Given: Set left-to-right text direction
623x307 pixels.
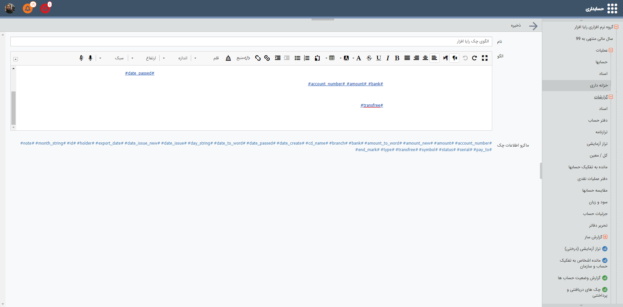Looking at the screenshot, I should pos(446,58).
